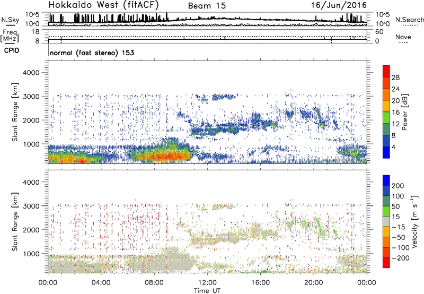Select the Nave axis tick '60'
Viewport: 424px width, 294px height.
(379, 32)
